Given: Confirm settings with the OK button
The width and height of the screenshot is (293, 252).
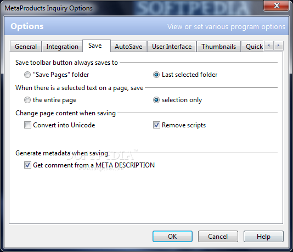Looking at the screenshot, I should [172, 237].
